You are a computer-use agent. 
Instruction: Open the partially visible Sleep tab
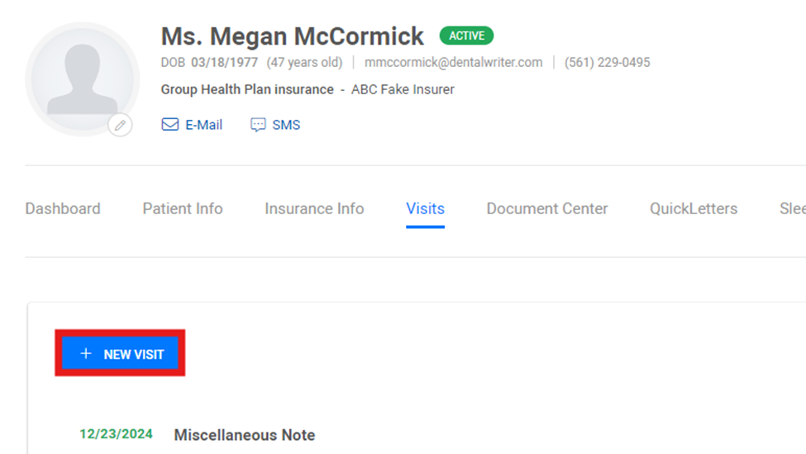pos(793,208)
